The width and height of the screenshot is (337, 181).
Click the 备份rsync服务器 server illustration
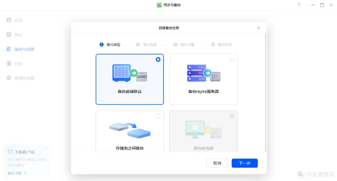tap(203, 73)
